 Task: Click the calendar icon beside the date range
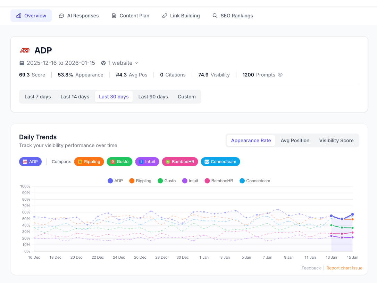tap(22, 63)
